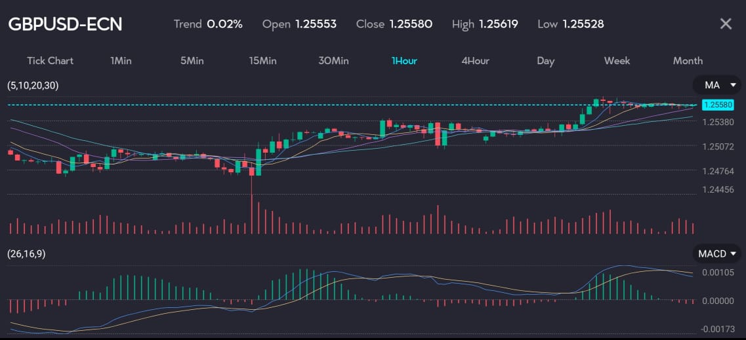Switch to the Tick Chart timeframe
Screen dimensions: 746x340
50,61
